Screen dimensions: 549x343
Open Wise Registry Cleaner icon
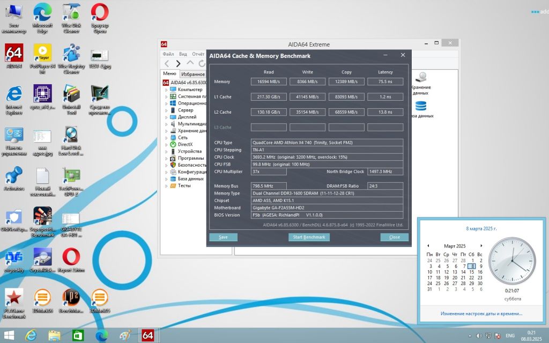click(x=71, y=58)
